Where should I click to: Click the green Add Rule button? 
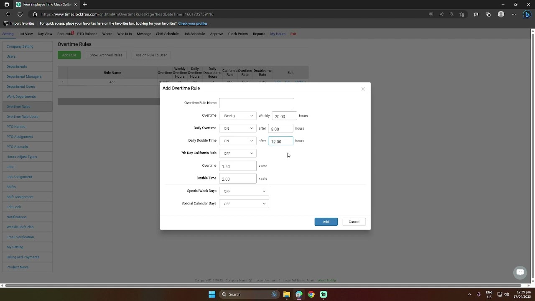(69, 55)
